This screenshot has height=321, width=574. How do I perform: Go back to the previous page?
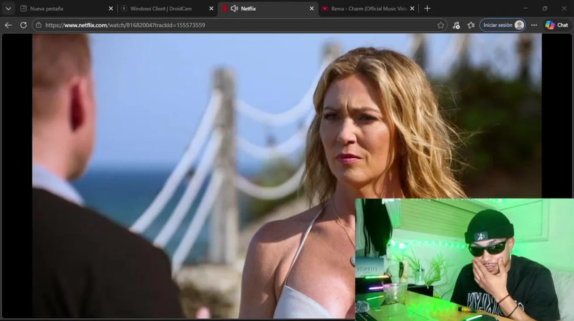click(8, 25)
